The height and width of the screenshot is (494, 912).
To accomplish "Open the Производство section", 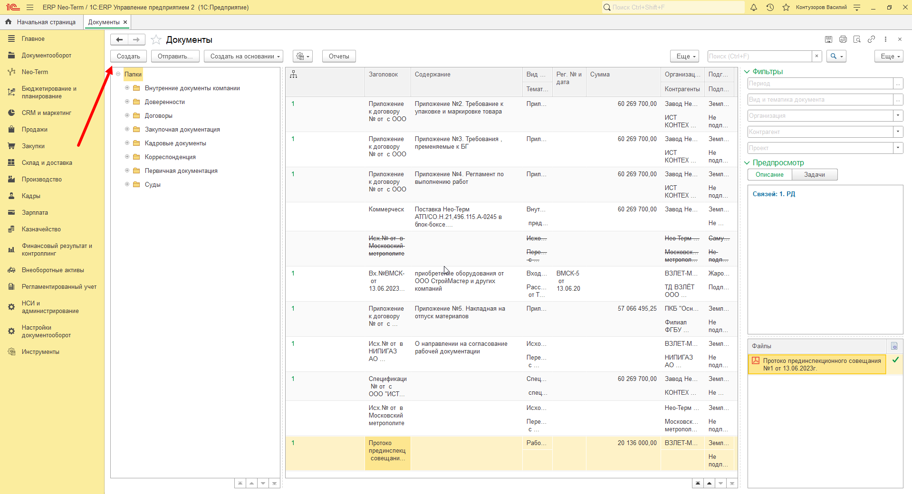I will pyautogui.click(x=42, y=180).
